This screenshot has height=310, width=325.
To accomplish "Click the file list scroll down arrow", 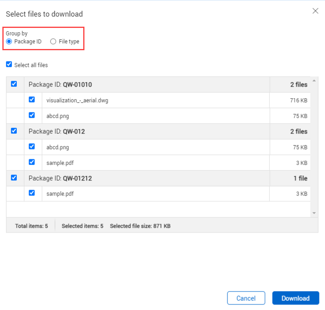I will click(314, 213).
